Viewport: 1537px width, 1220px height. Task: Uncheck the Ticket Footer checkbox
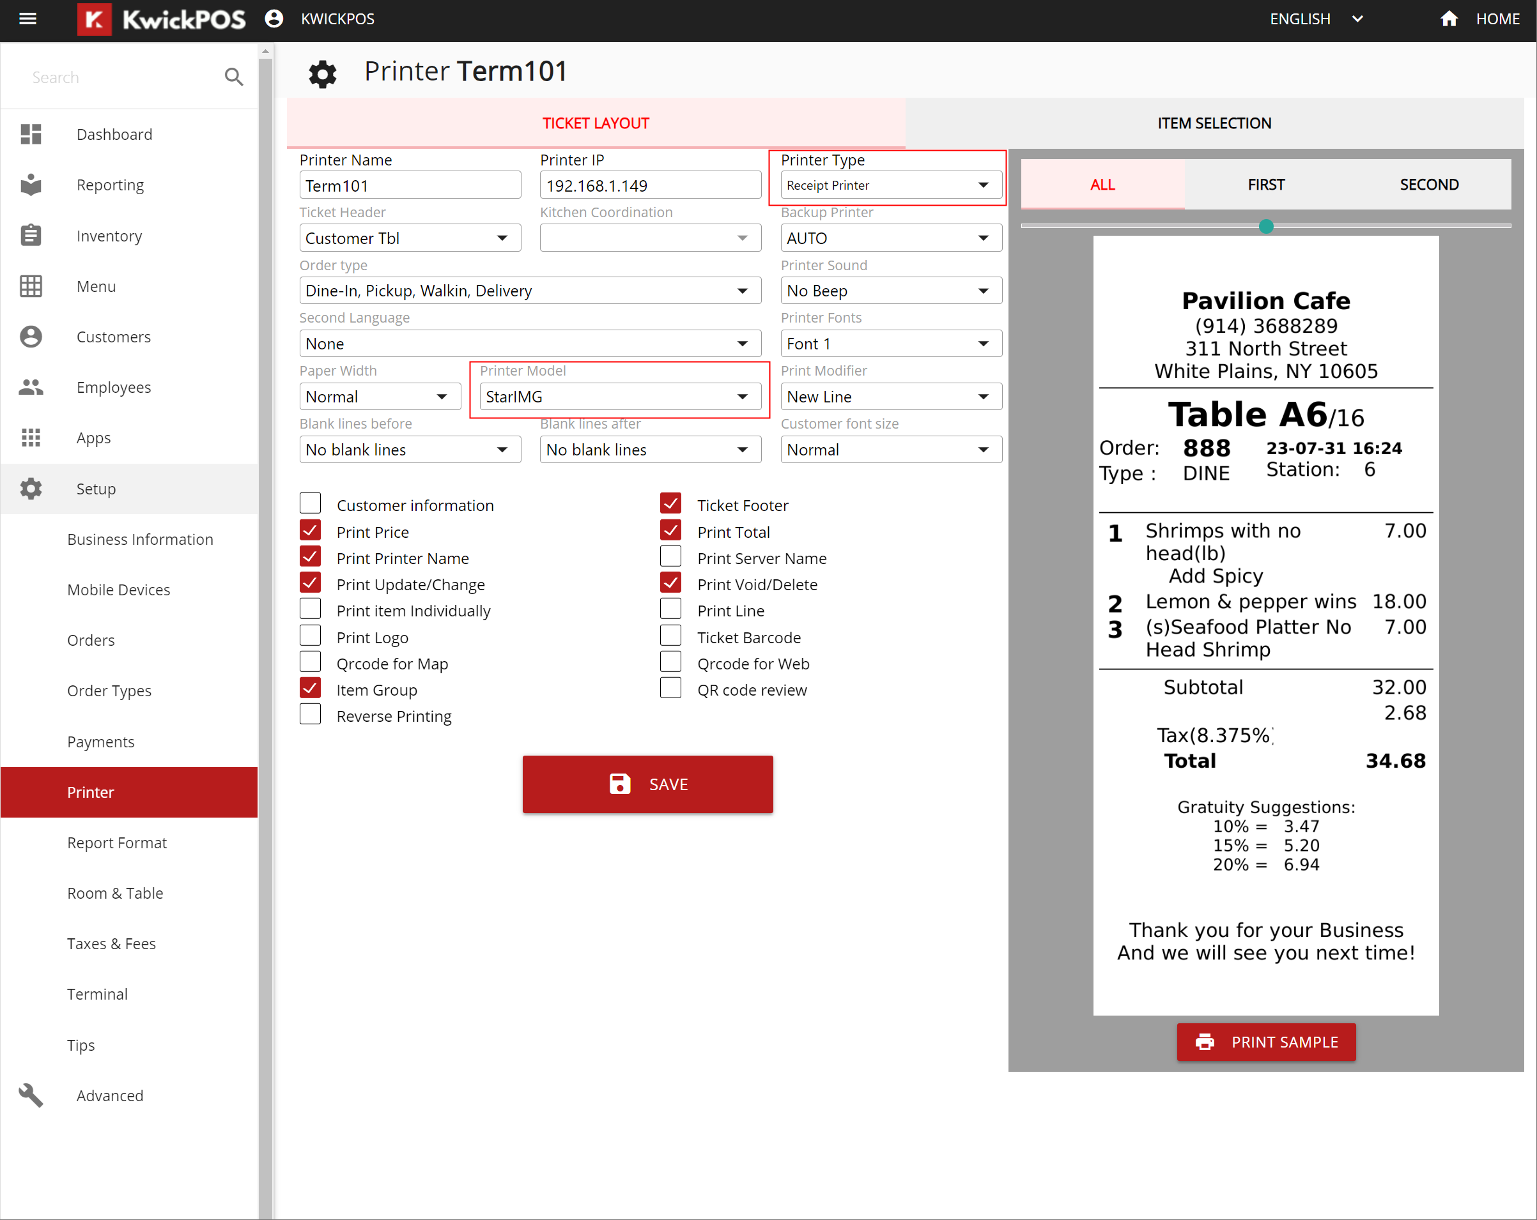click(x=671, y=503)
